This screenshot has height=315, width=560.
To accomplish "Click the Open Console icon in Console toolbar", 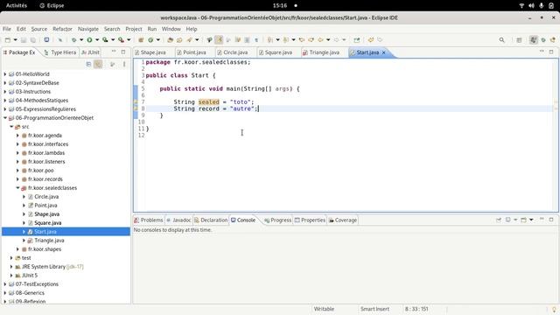I will click(523, 220).
